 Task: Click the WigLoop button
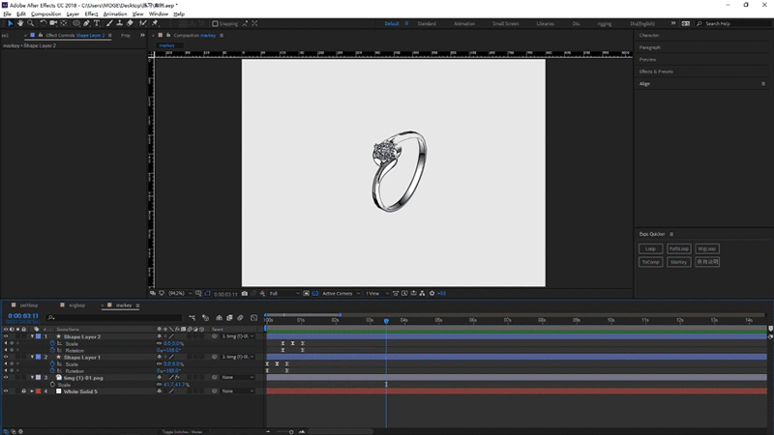click(707, 248)
